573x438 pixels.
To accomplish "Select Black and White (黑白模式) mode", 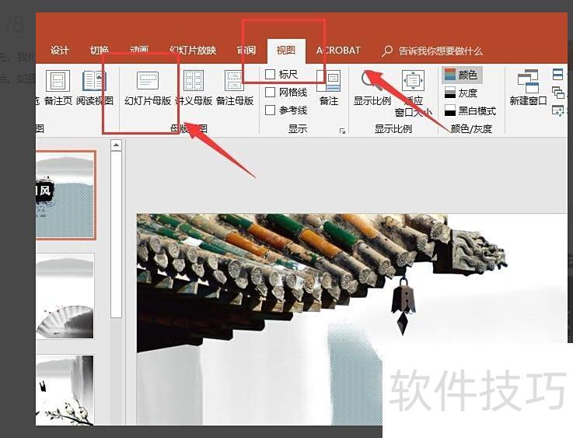I will pos(470,110).
